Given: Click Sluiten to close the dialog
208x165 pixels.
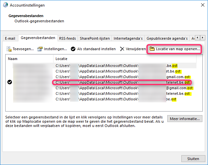Looking at the screenshot, I should click(193, 159).
